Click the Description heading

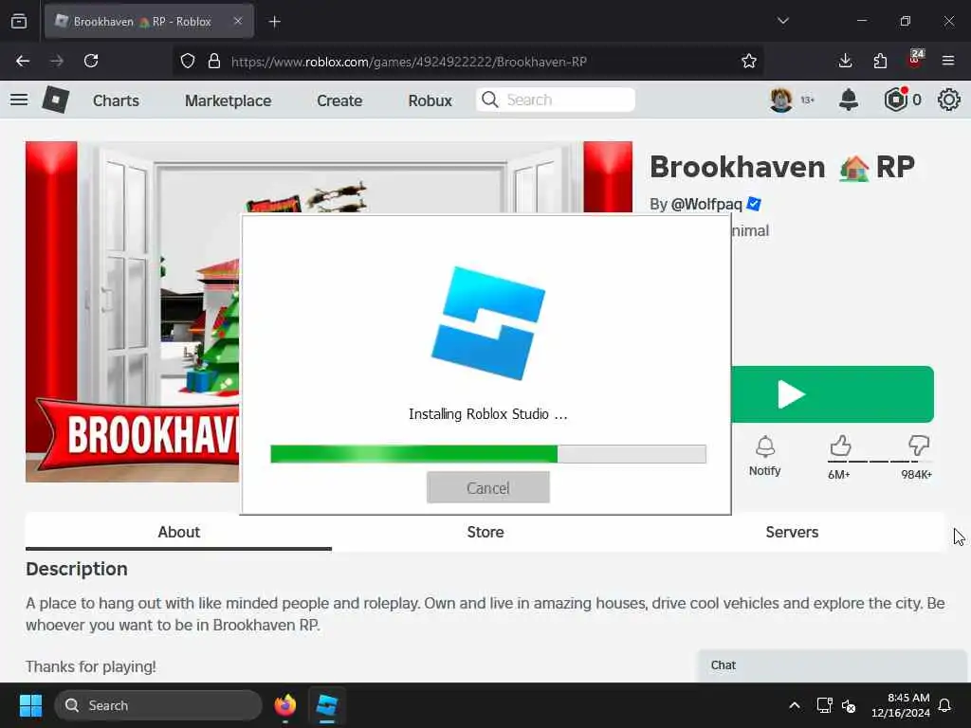[x=77, y=569]
